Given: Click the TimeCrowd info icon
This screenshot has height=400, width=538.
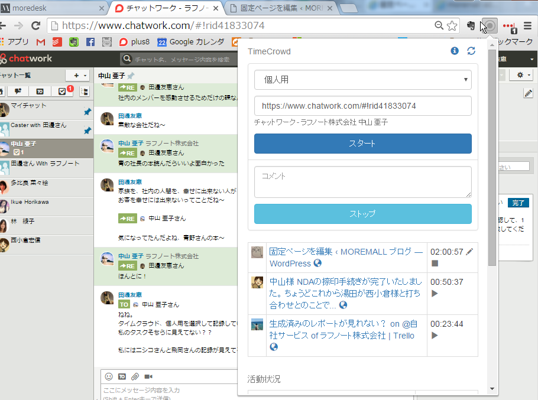Looking at the screenshot, I should [455, 51].
